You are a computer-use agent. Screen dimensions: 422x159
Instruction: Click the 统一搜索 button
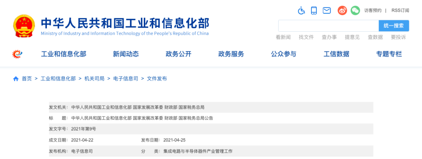point(394,26)
